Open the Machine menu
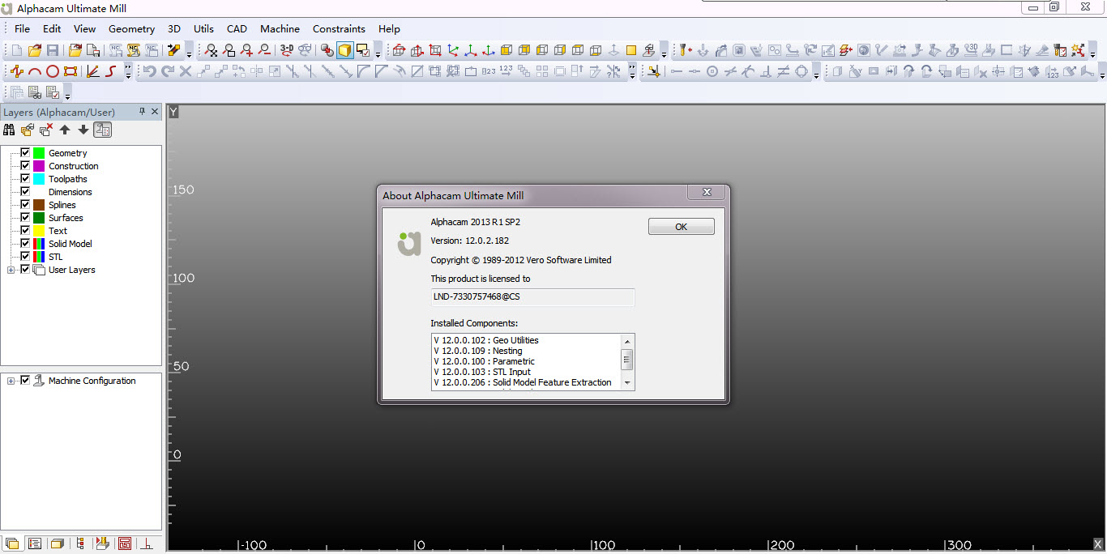 point(280,28)
